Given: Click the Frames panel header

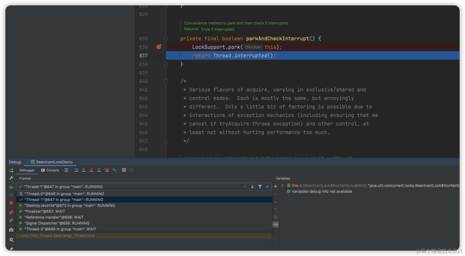Looking at the screenshot, I should pos(25,178).
